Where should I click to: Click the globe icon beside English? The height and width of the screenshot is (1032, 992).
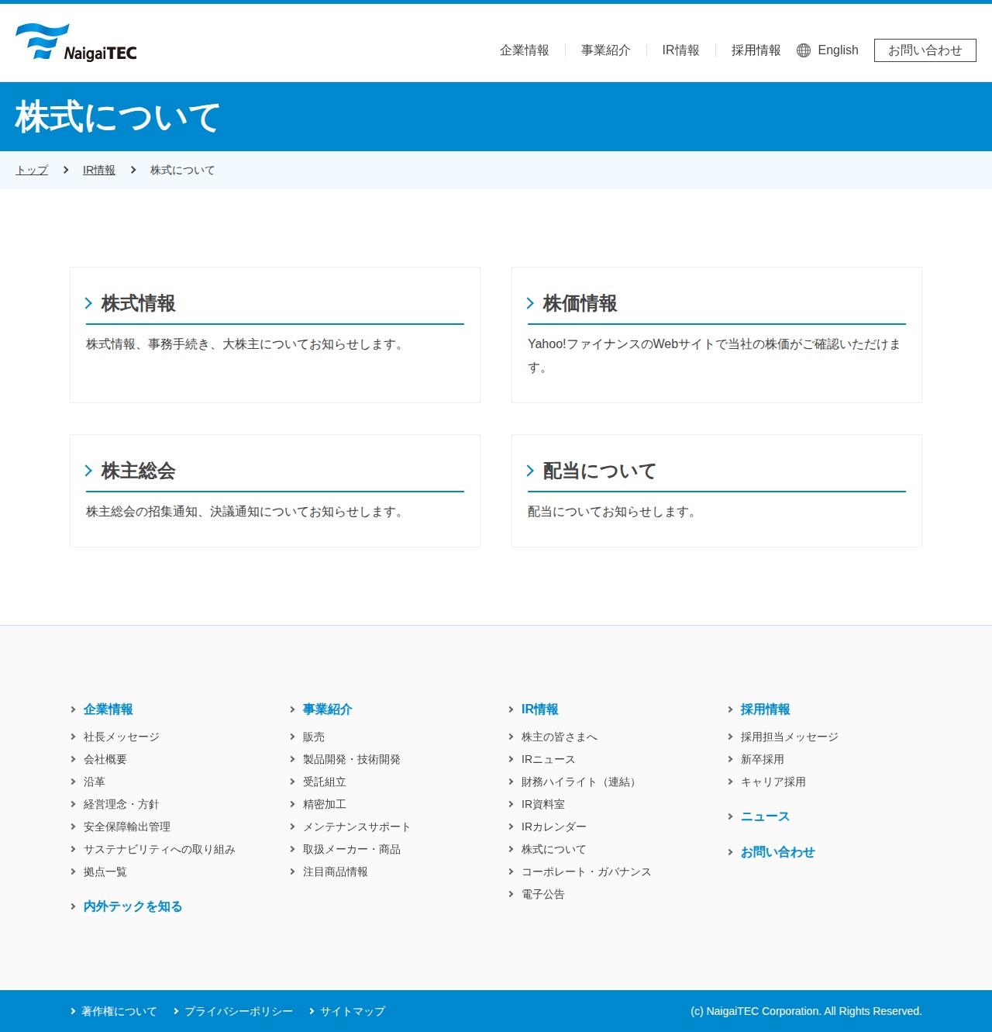804,50
